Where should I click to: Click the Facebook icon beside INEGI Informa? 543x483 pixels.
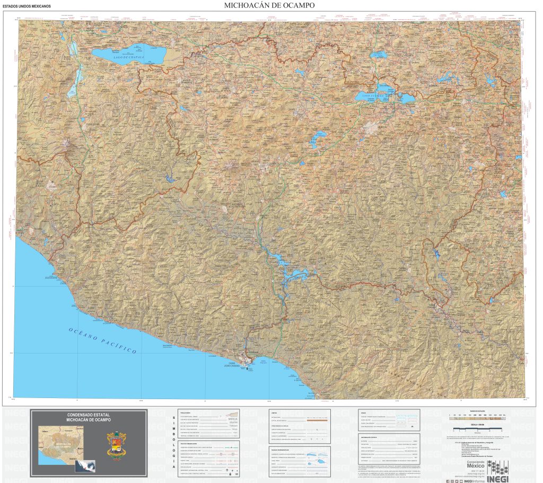click(448, 481)
